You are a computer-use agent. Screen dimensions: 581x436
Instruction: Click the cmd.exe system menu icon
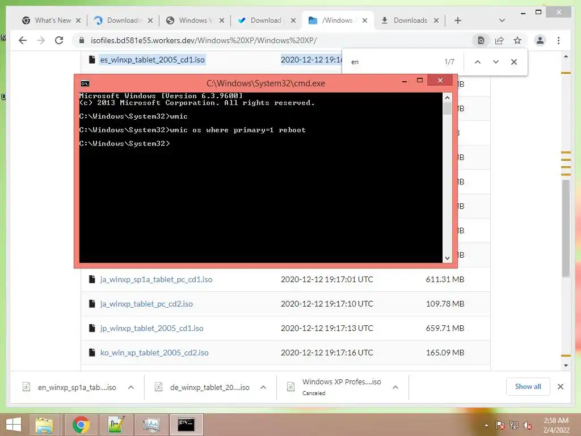tap(85, 83)
